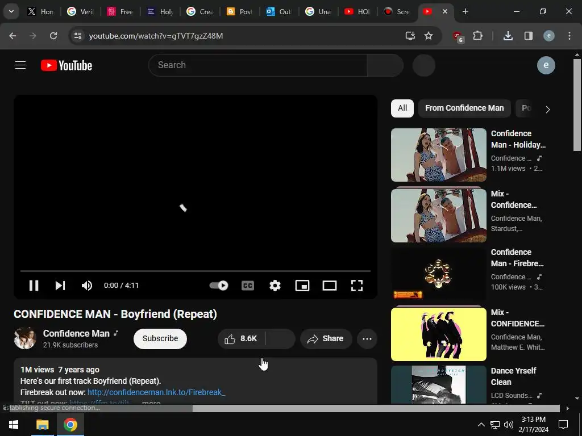Toggle closed captions CC button

coord(248,286)
